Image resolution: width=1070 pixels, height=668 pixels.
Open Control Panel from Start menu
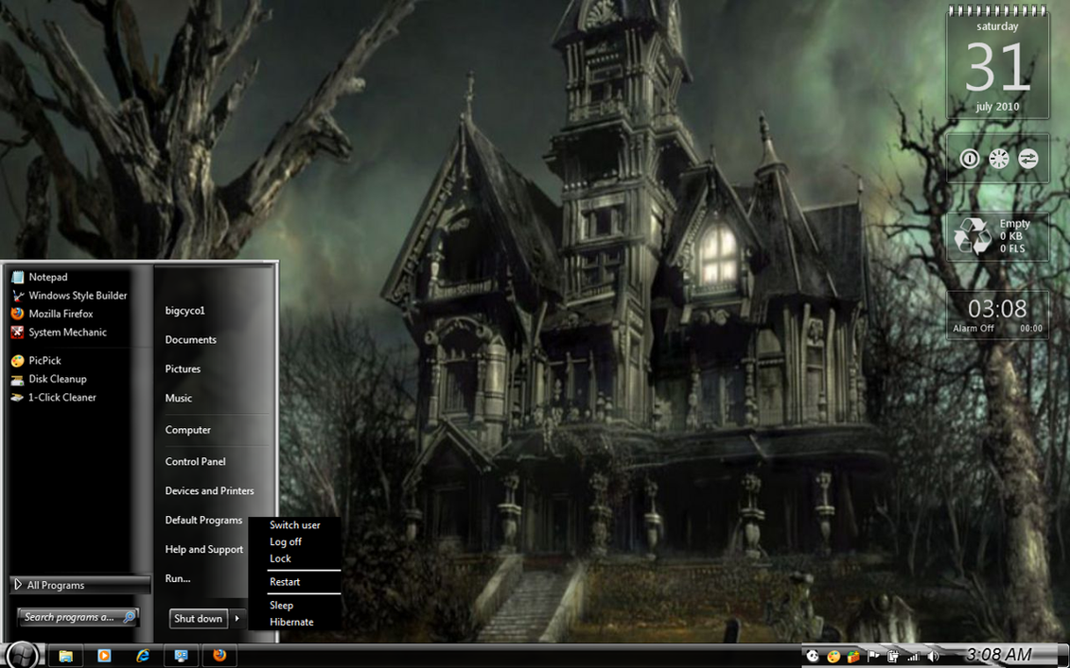[x=195, y=462]
